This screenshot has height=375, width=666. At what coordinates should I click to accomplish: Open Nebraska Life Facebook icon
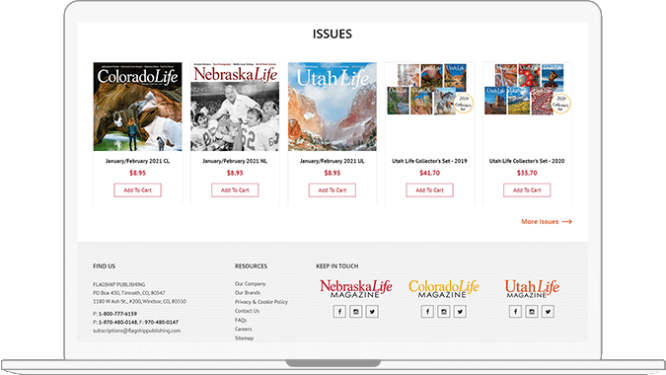pyautogui.click(x=339, y=311)
